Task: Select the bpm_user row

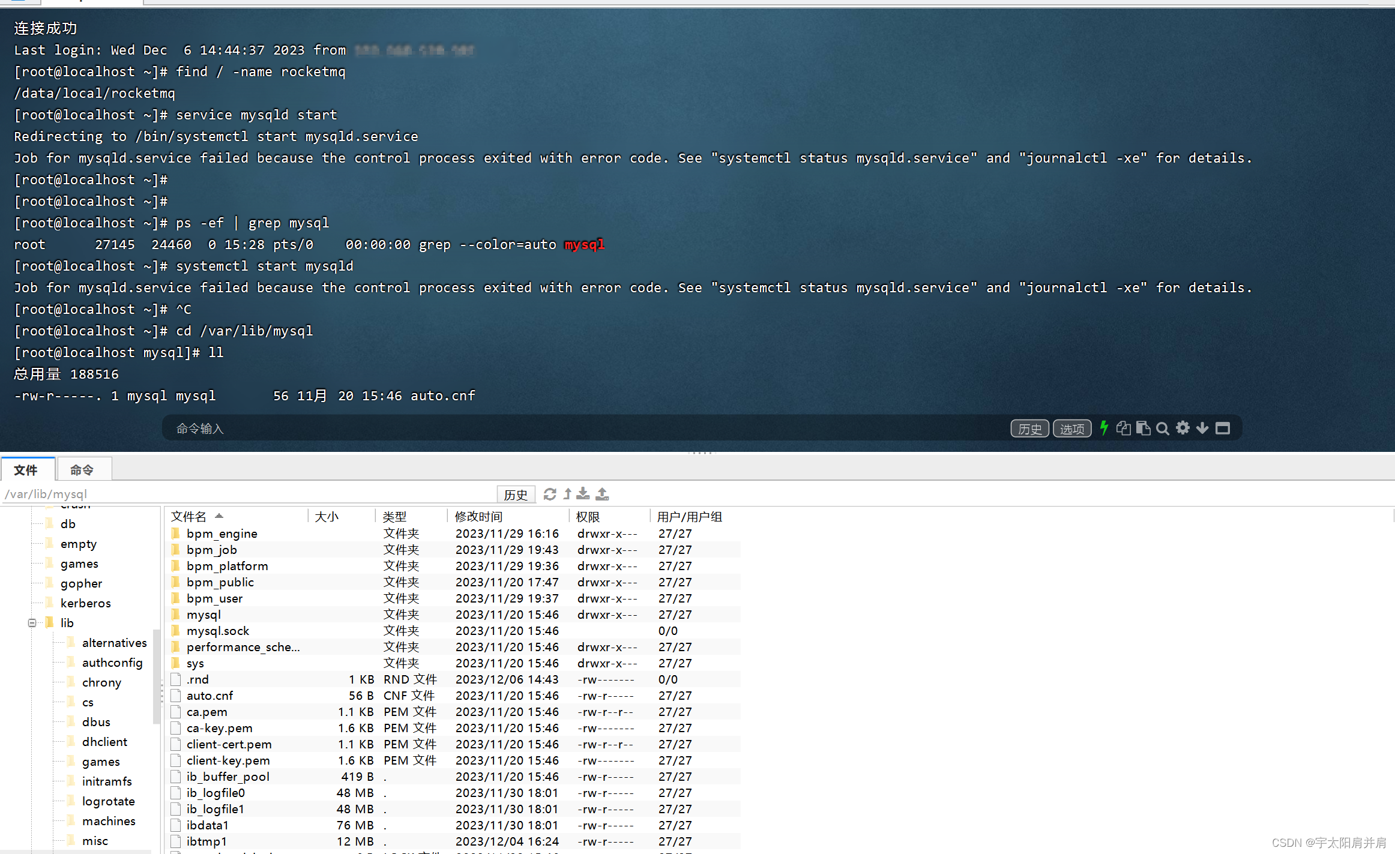Action: (453, 598)
